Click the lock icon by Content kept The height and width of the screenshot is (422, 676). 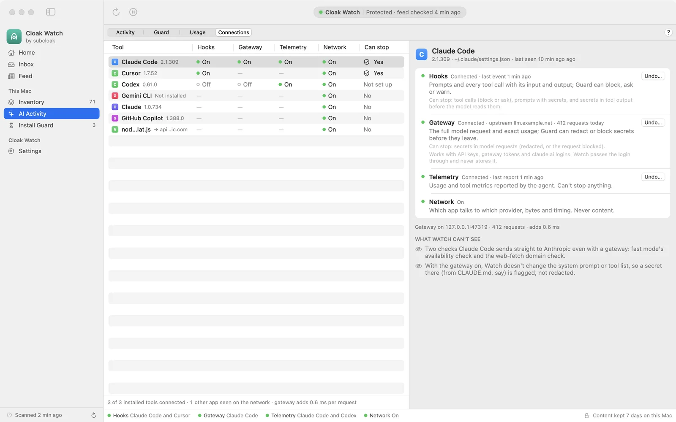[x=586, y=416]
